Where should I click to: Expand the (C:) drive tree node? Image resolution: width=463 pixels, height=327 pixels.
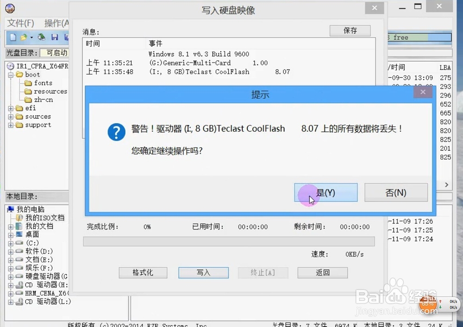[x=11, y=243]
